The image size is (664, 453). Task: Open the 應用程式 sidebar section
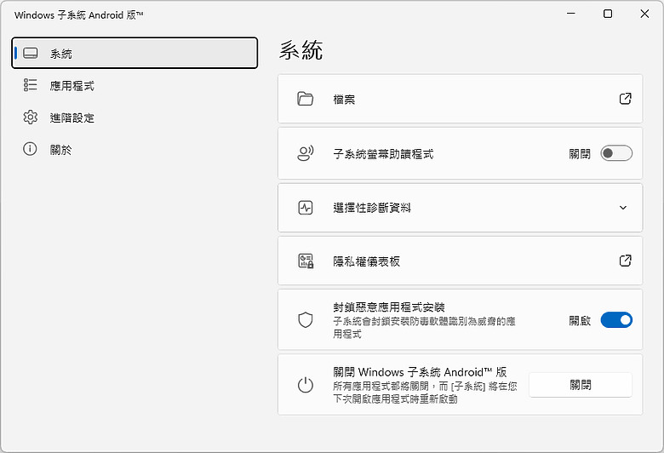coord(135,85)
